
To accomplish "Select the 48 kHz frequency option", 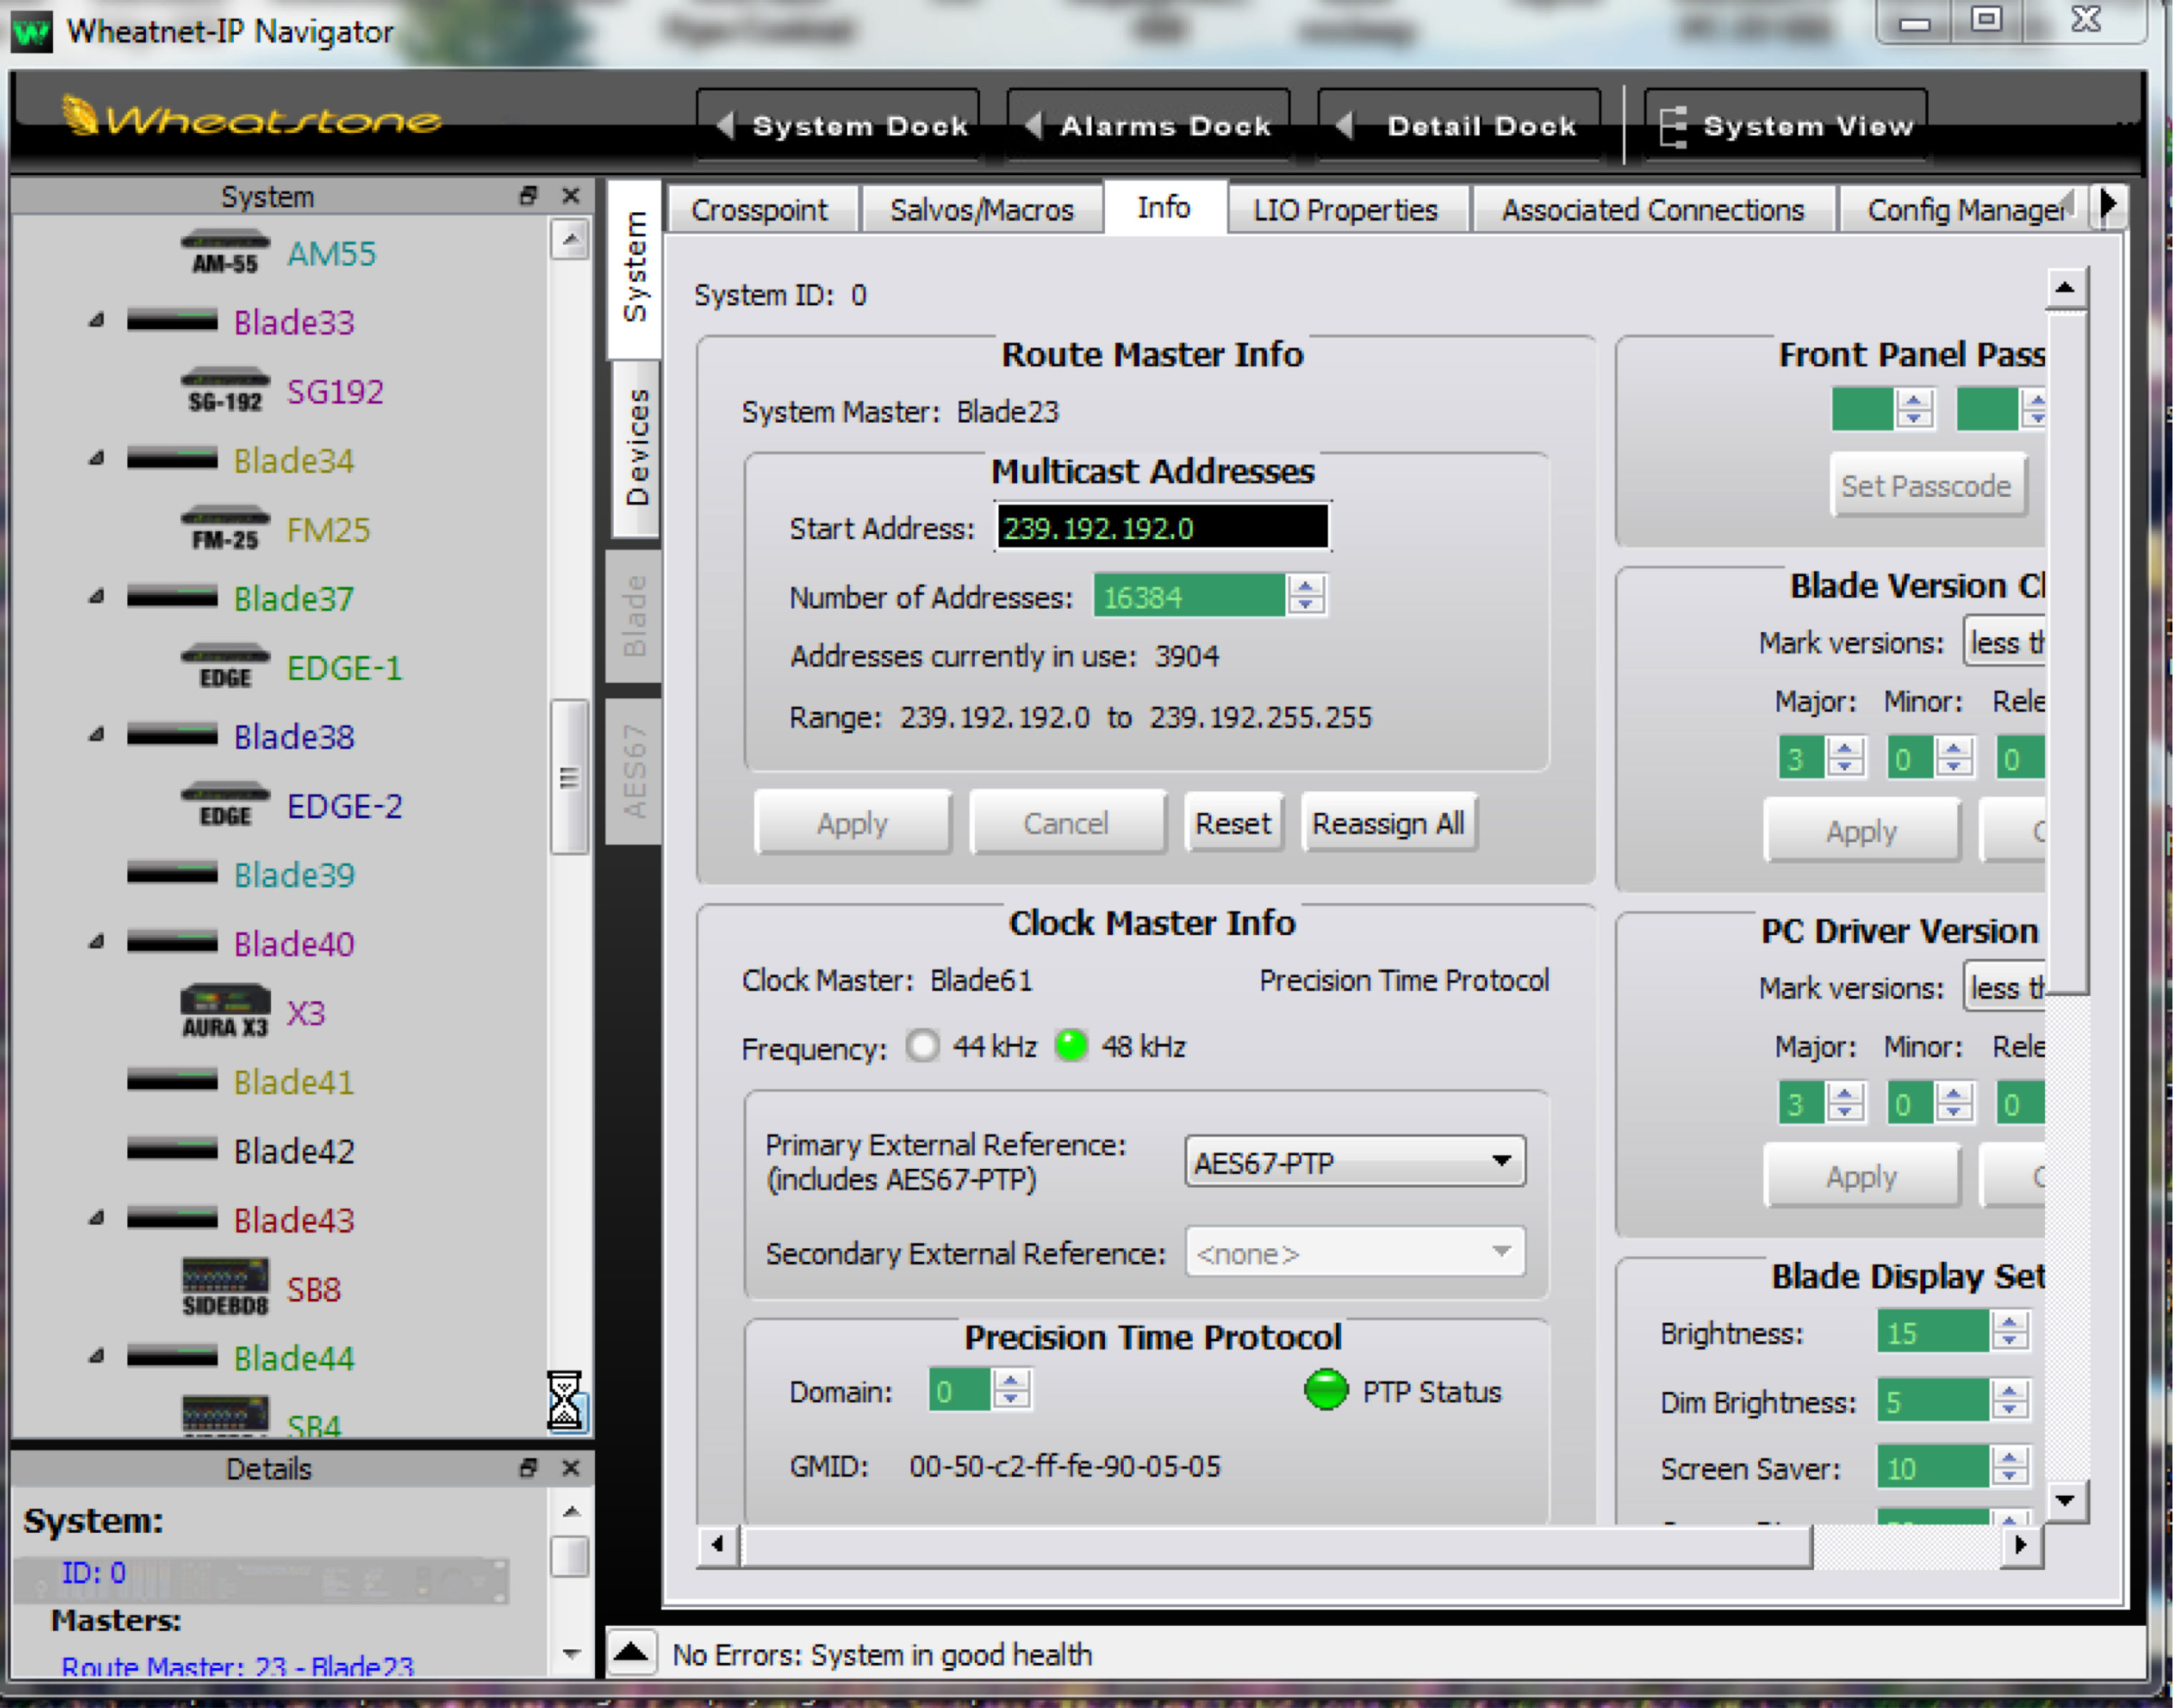I will point(1071,1046).
